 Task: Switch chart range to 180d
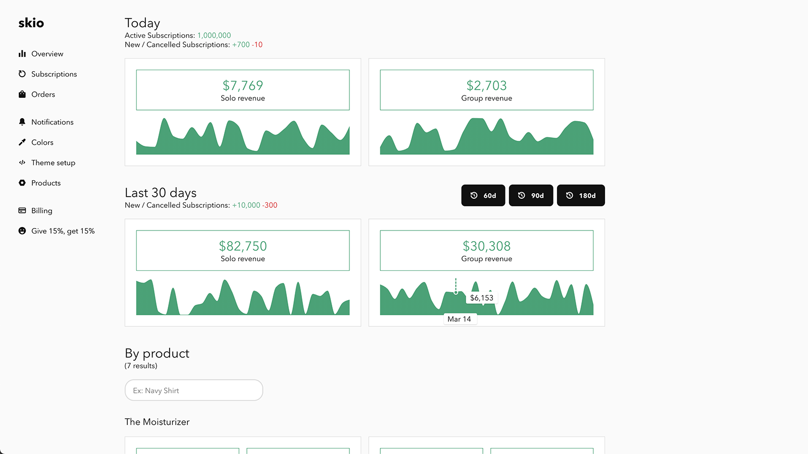pos(581,195)
